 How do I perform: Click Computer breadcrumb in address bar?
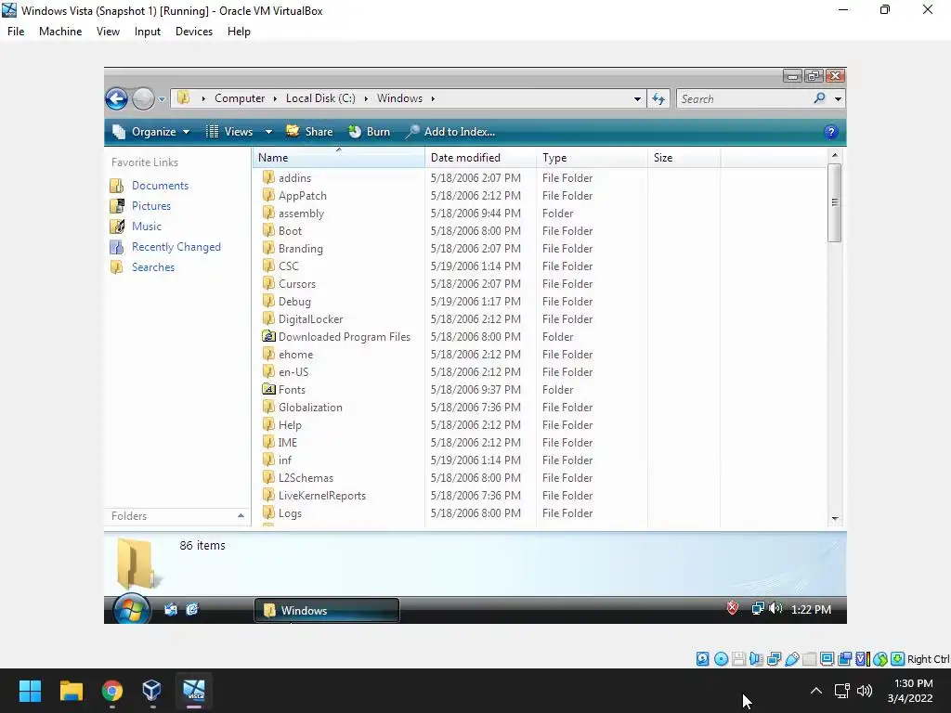pos(240,98)
